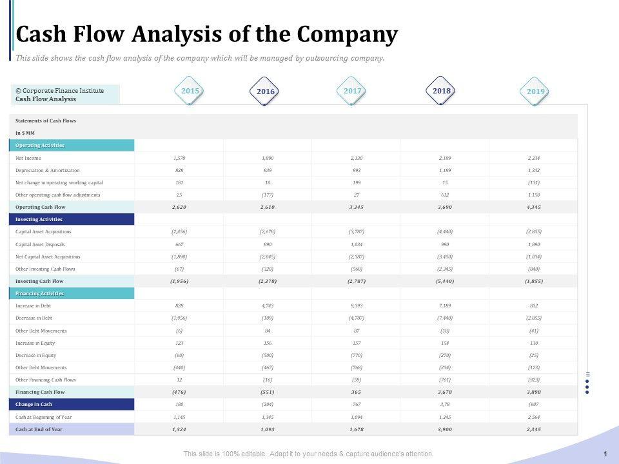Click the 2017 diamond year marker

coord(353,92)
